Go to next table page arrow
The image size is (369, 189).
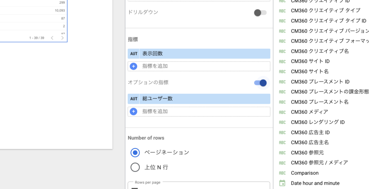pyautogui.click(x=62, y=38)
